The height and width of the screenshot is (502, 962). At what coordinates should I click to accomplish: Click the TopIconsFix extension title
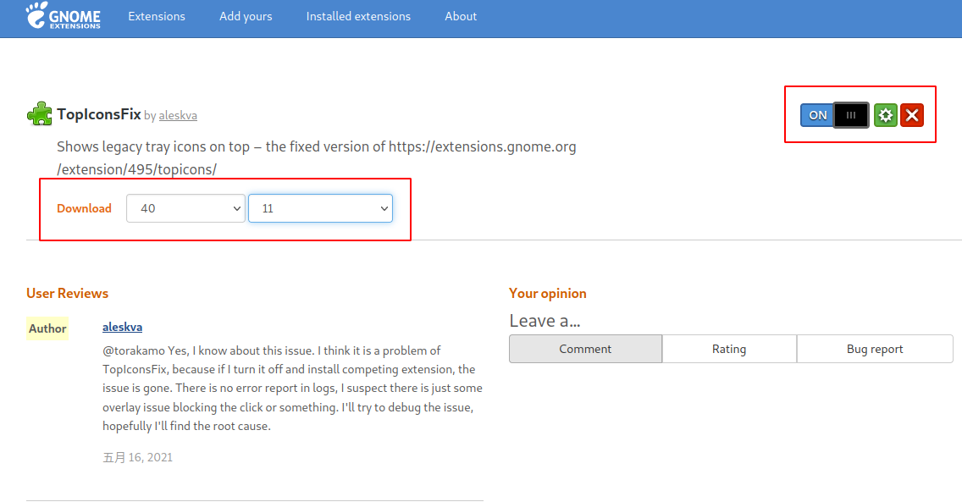click(x=99, y=114)
